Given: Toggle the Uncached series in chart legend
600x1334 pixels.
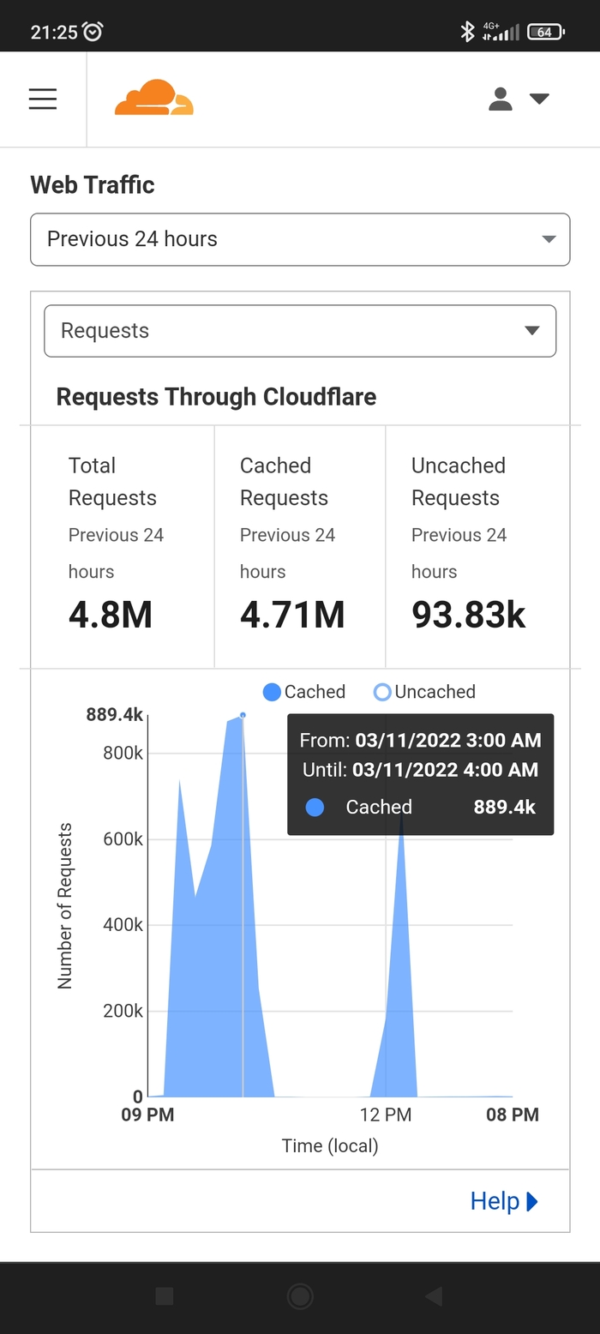Looking at the screenshot, I should click(x=425, y=692).
